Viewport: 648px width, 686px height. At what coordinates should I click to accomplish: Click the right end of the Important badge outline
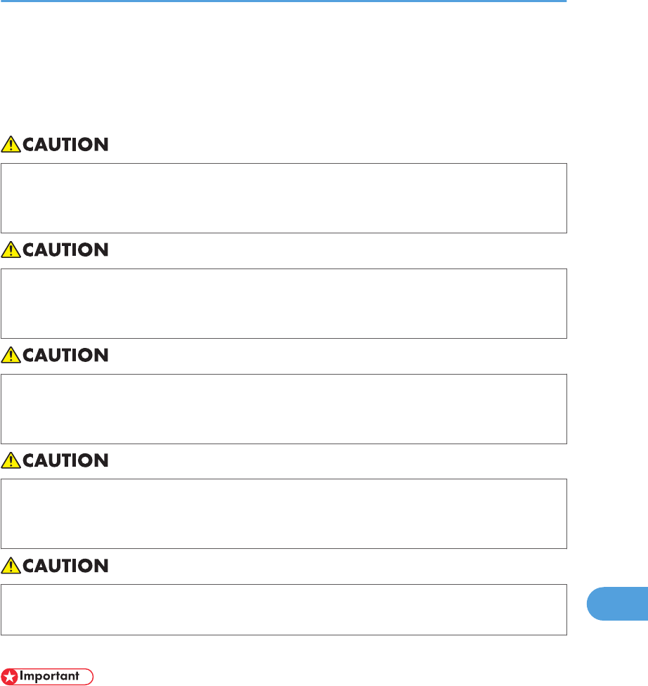point(92,677)
